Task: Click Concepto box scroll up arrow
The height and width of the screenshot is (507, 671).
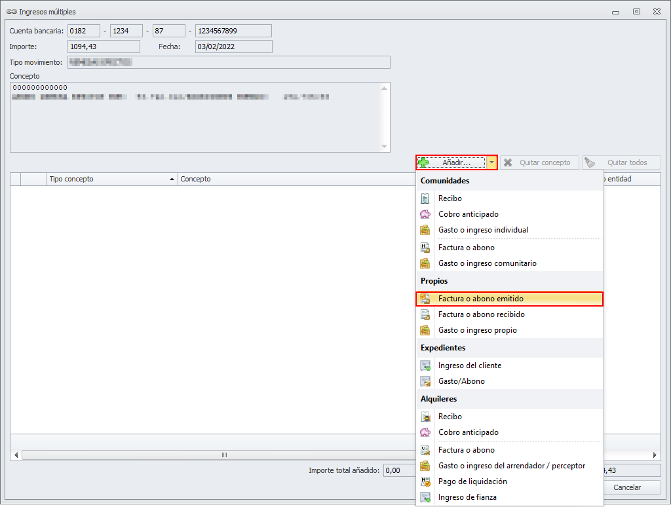Action: (x=384, y=88)
